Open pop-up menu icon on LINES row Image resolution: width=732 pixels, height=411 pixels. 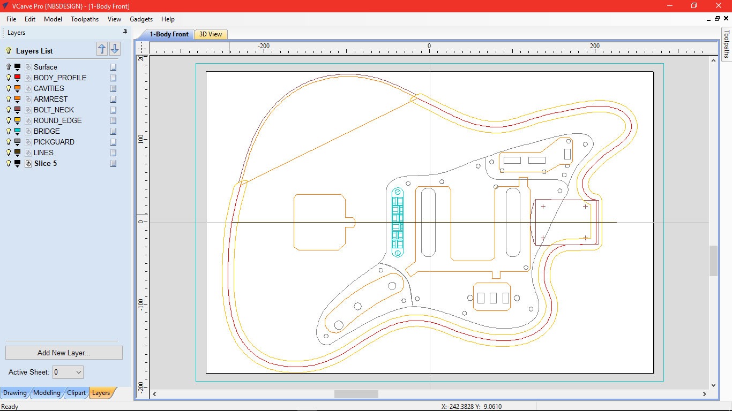click(113, 153)
